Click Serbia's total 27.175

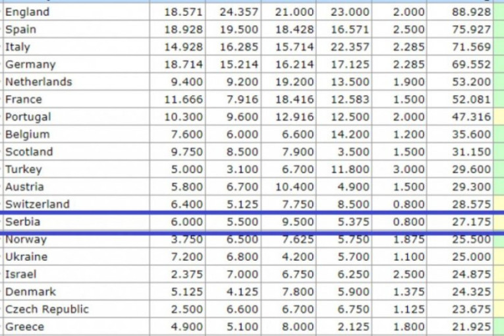pos(471,222)
